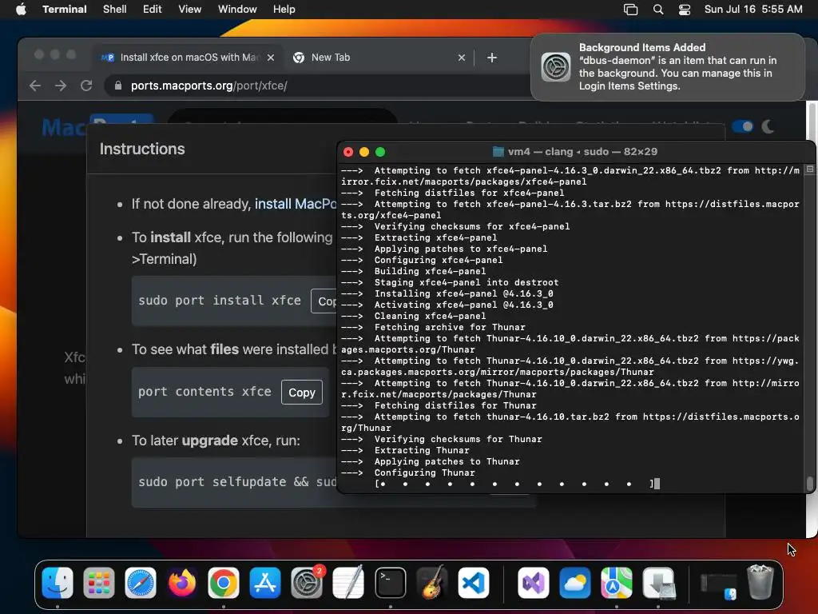Click the Terminal split pane icon

click(x=810, y=169)
